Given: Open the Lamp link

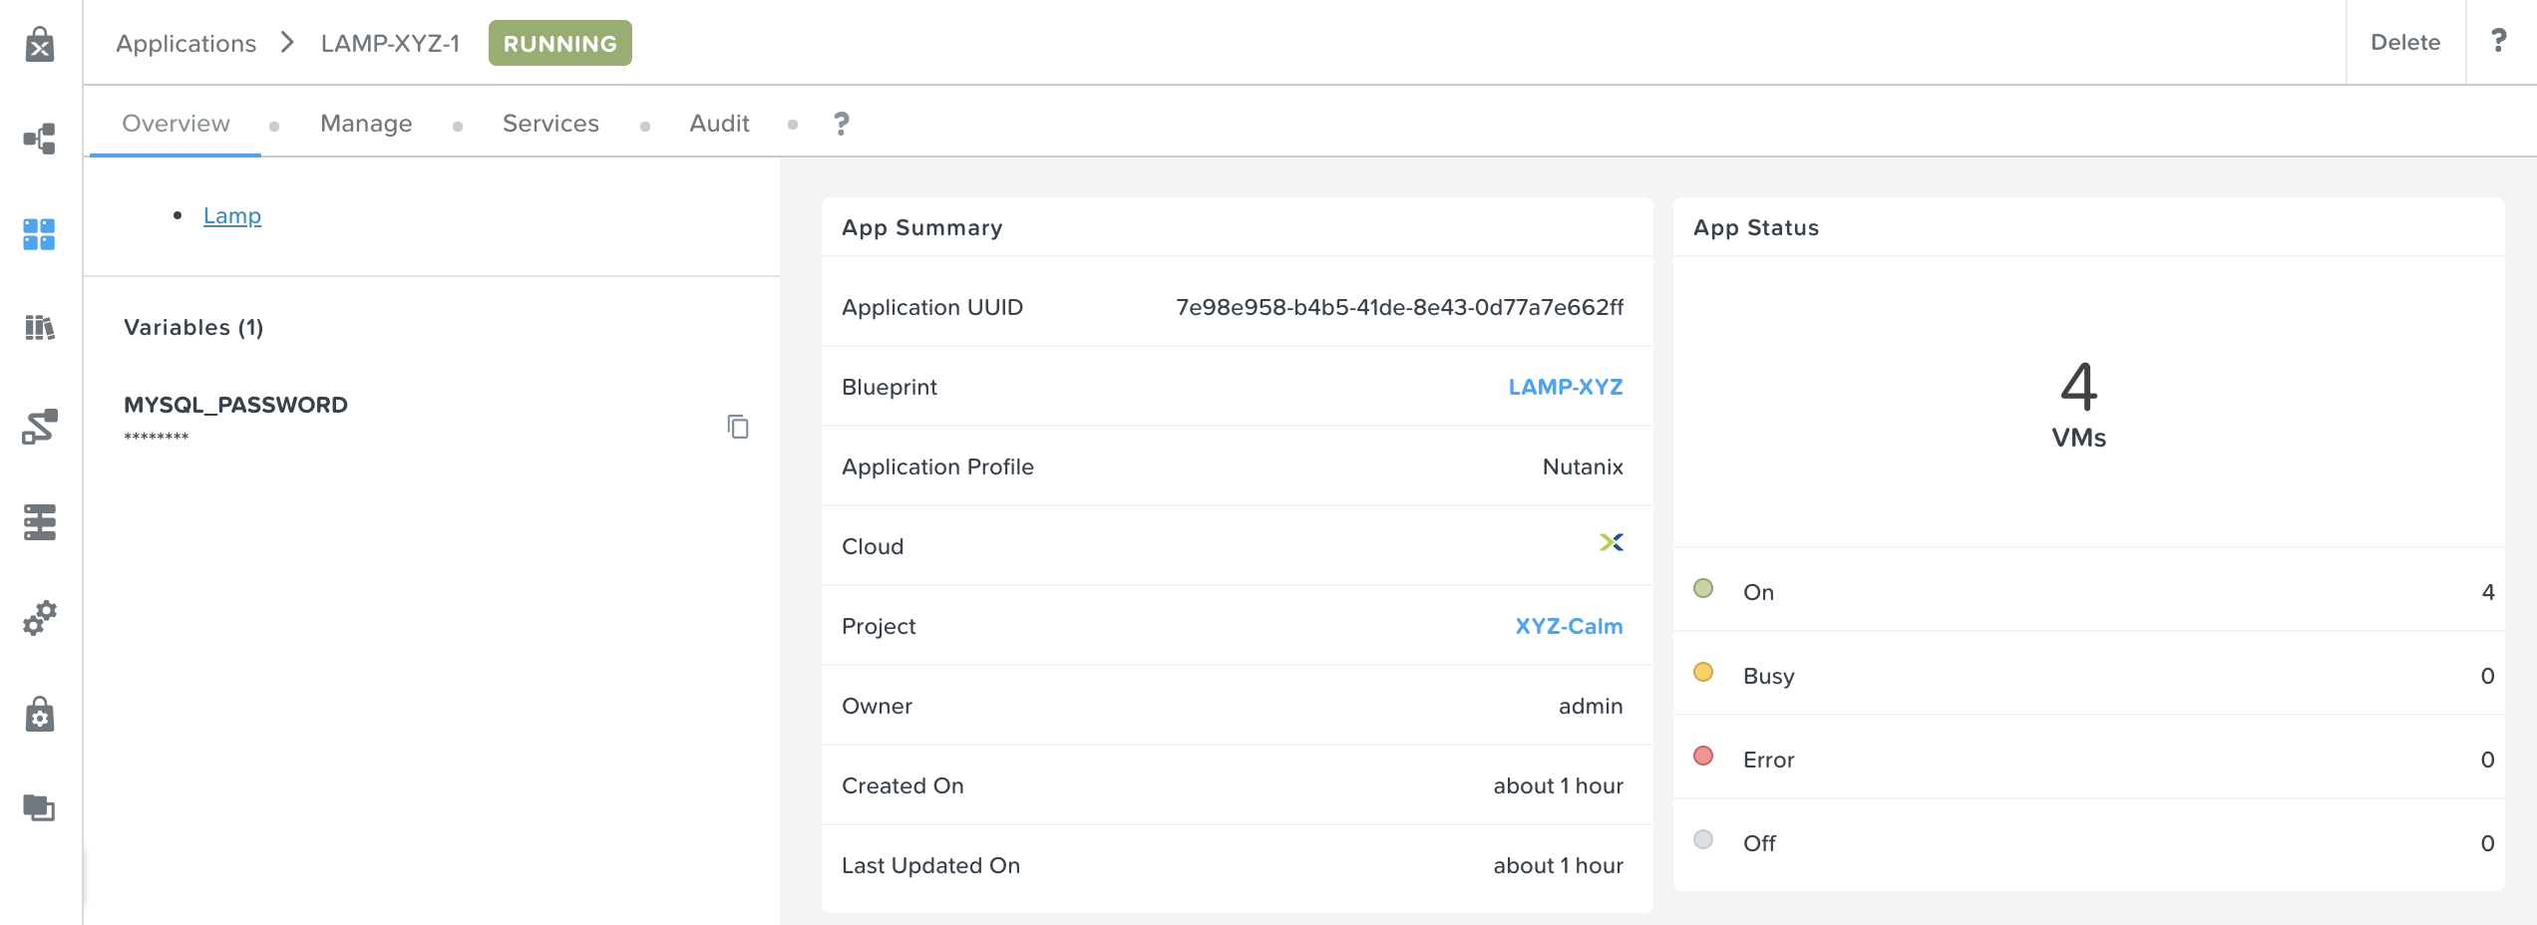Looking at the screenshot, I should tap(232, 215).
